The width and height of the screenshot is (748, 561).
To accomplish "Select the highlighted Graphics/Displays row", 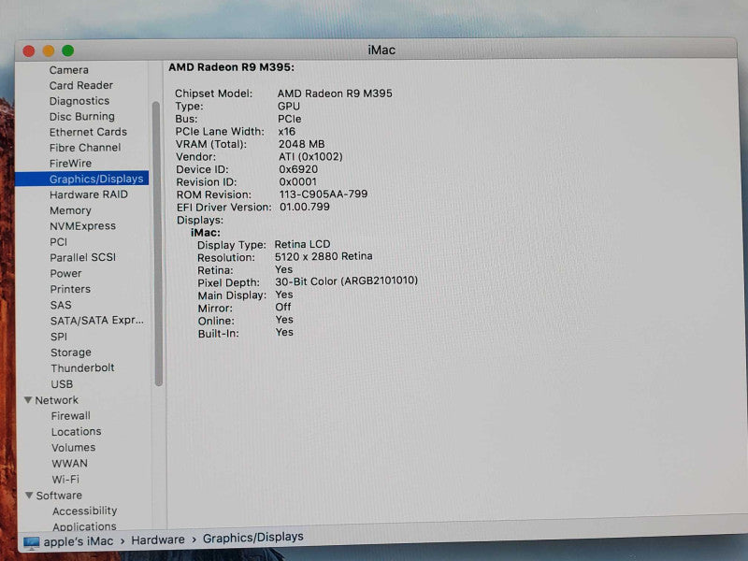I will point(82,179).
